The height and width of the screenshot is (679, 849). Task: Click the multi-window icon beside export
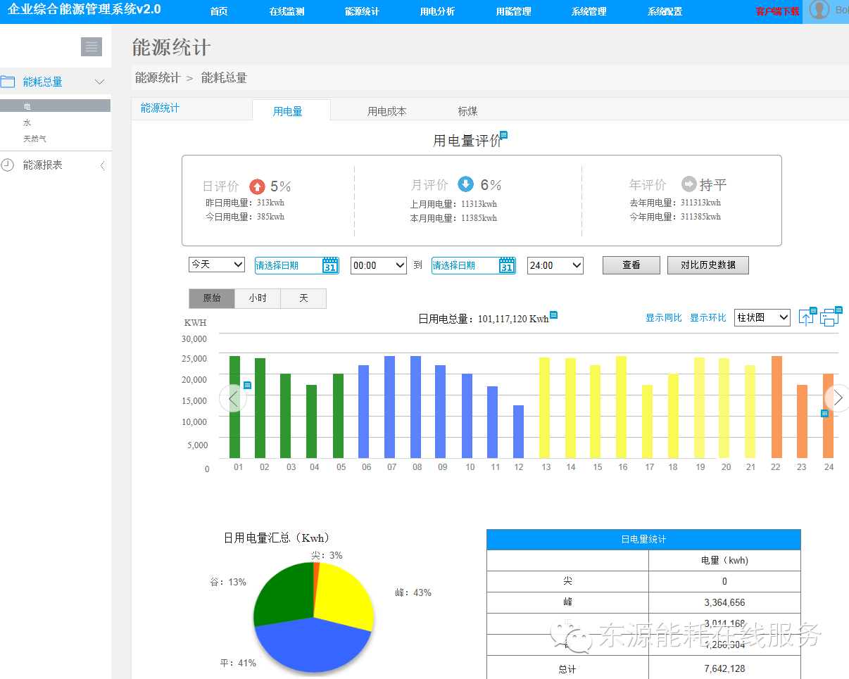(830, 317)
